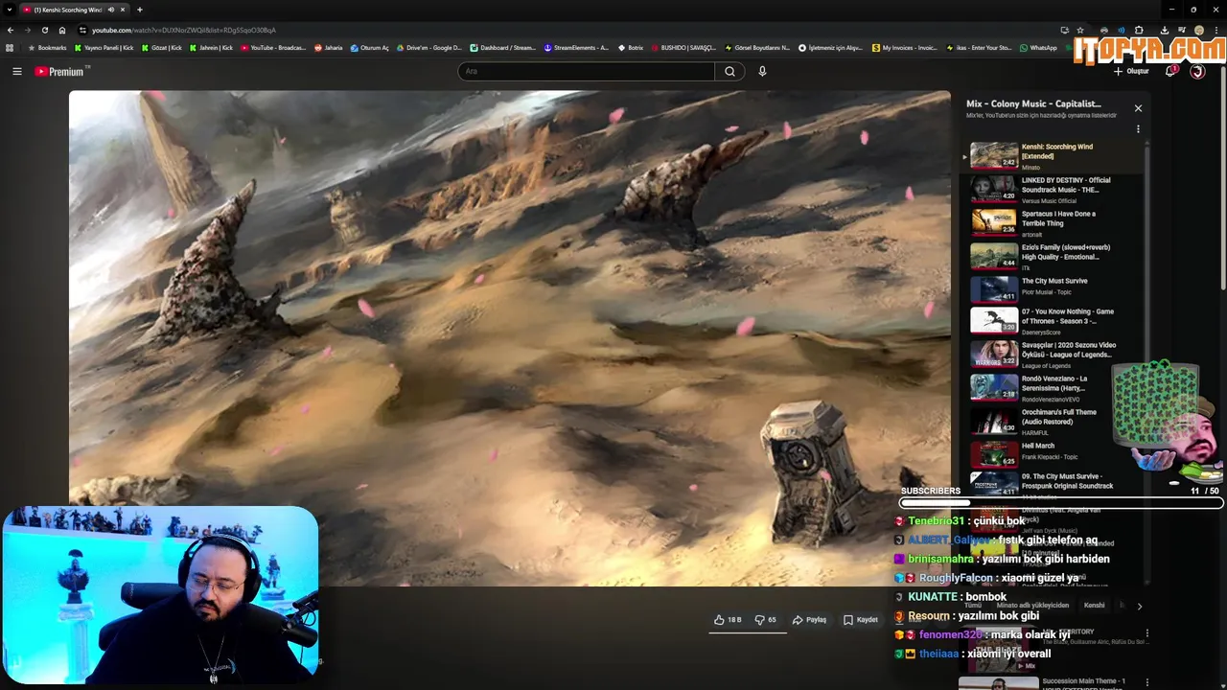Bookmark this page with the star
Image resolution: width=1227 pixels, height=690 pixels.
point(1080,30)
